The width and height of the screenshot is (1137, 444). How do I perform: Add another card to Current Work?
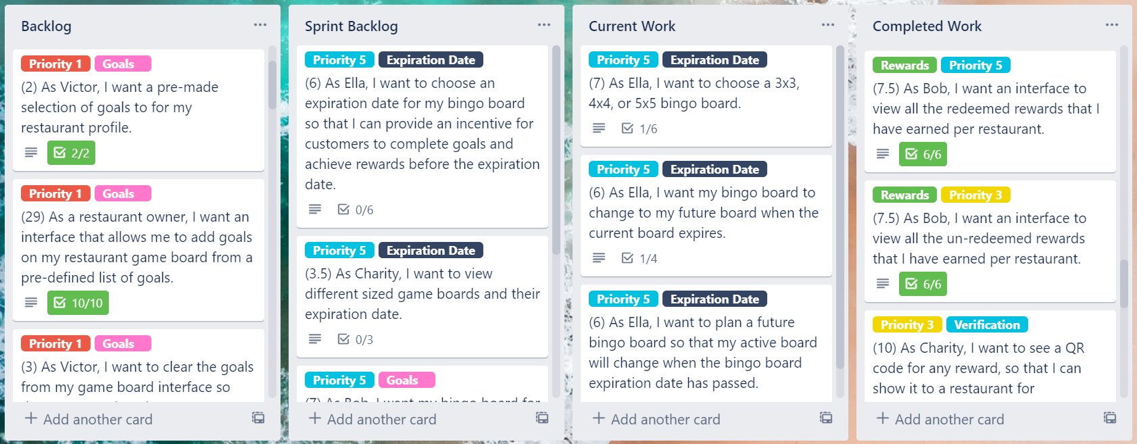tap(657, 419)
